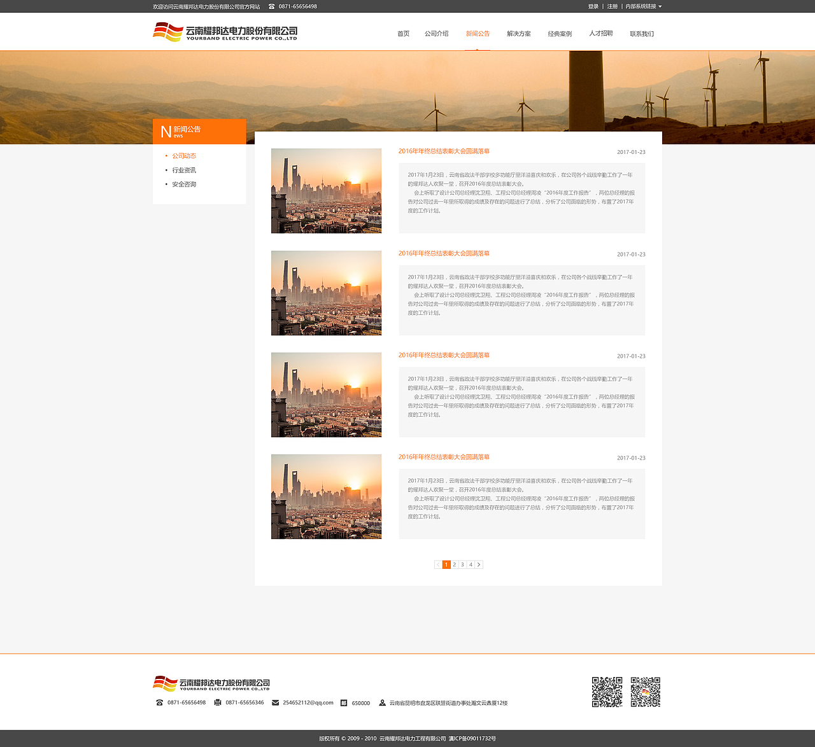Select 行业资讯 in sidebar
Viewport: 815px width, 747px height.
point(184,170)
